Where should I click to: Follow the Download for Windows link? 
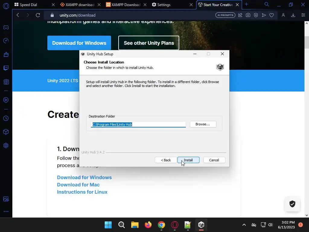coord(84,177)
